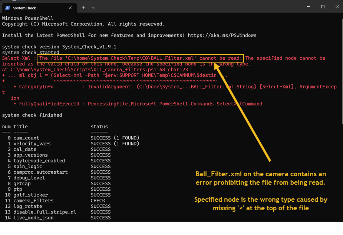This screenshot has width=343, height=235.
Task: Click 'Windows PowerShell' header text
Action: pyautogui.click(x=28, y=18)
